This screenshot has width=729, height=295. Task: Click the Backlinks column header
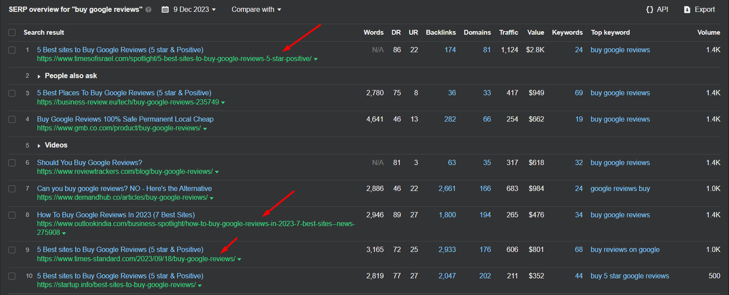440,32
